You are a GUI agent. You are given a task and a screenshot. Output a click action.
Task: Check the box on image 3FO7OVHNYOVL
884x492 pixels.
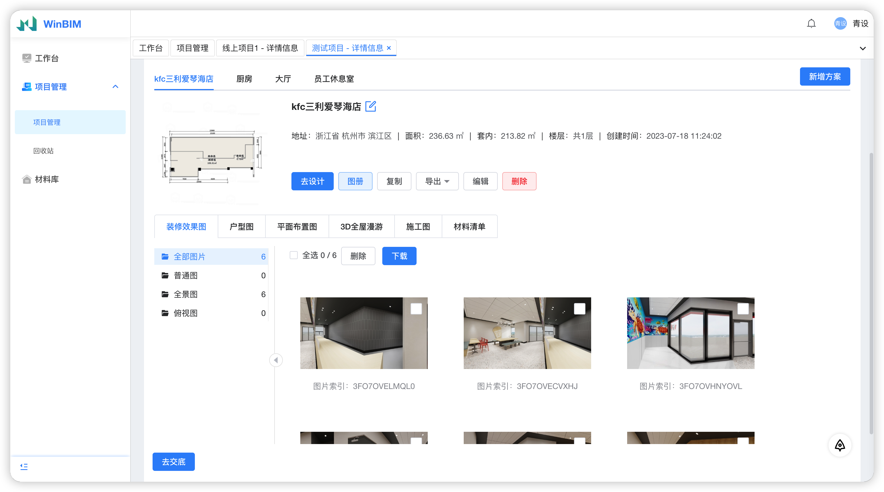point(743,308)
